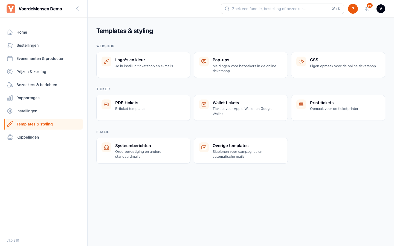
Task: Open the Overige templates card title
Action: point(231,146)
